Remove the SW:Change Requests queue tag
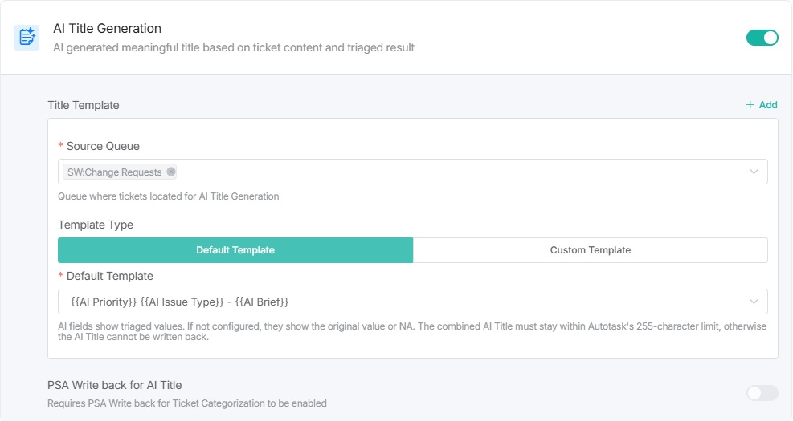Viewport: 793px width, 421px height. [171, 172]
